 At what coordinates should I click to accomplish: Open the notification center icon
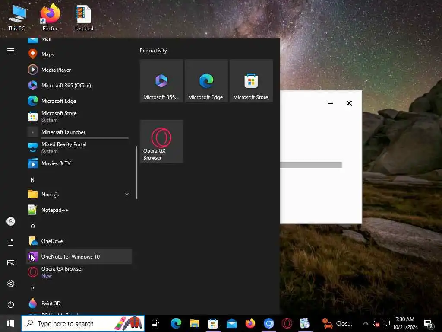point(429,324)
